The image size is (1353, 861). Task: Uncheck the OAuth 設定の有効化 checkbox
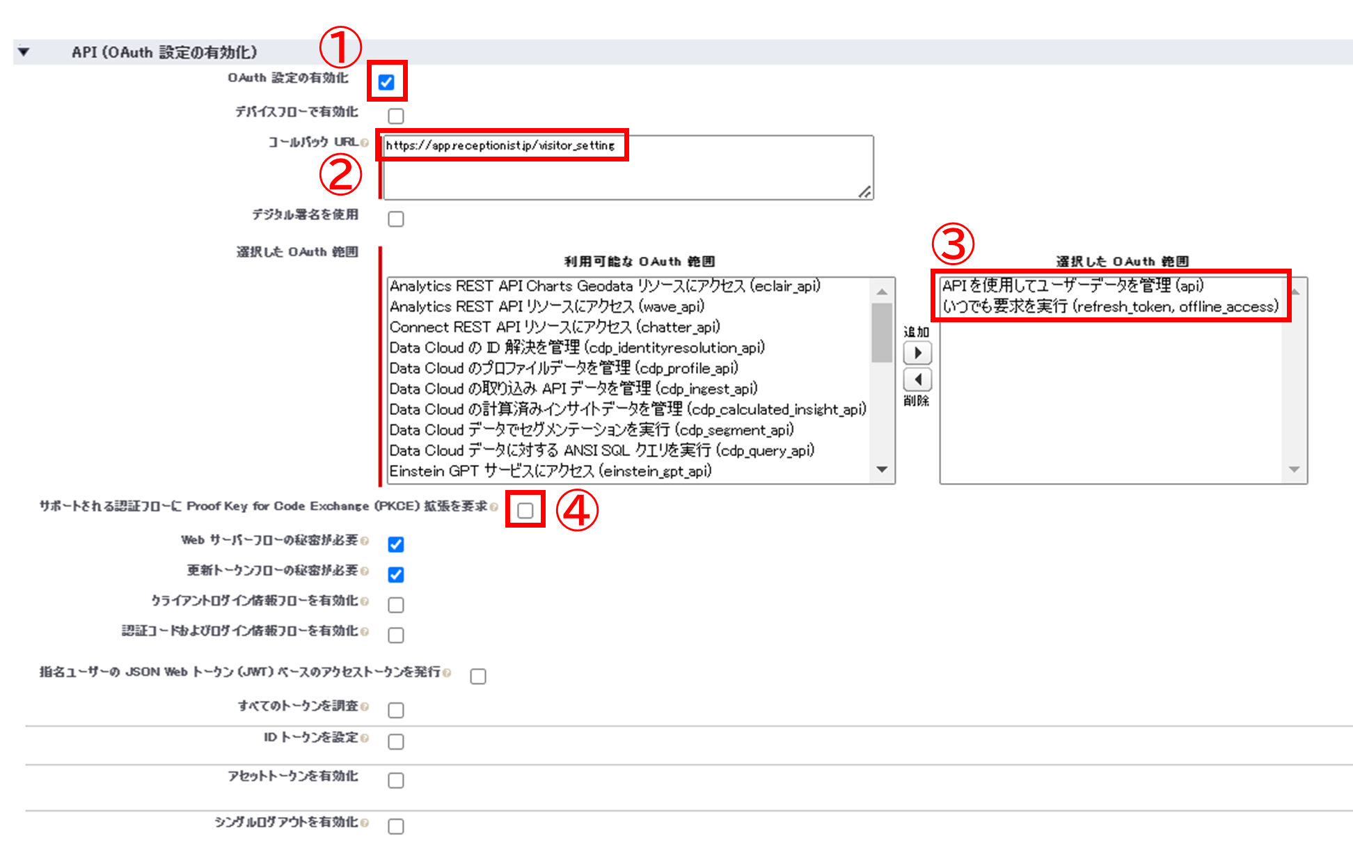386,82
